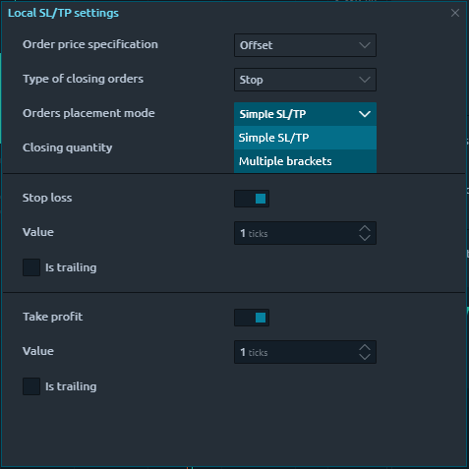Enable Is trailing under Take profit
The height and width of the screenshot is (469, 469).
pyautogui.click(x=31, y=386)
